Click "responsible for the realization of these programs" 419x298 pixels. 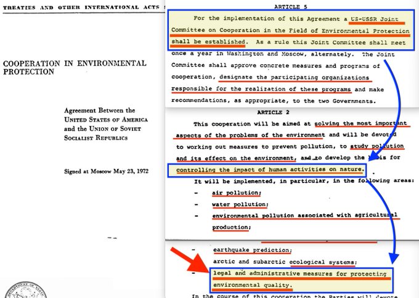(261, 89)
